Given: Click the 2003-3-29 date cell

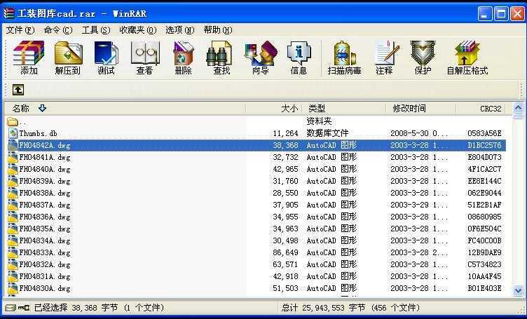Looking at the screenshot, I should [419, 205].
